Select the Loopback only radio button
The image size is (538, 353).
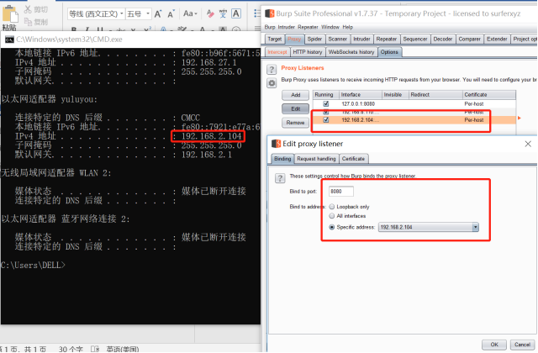point(332,207)
